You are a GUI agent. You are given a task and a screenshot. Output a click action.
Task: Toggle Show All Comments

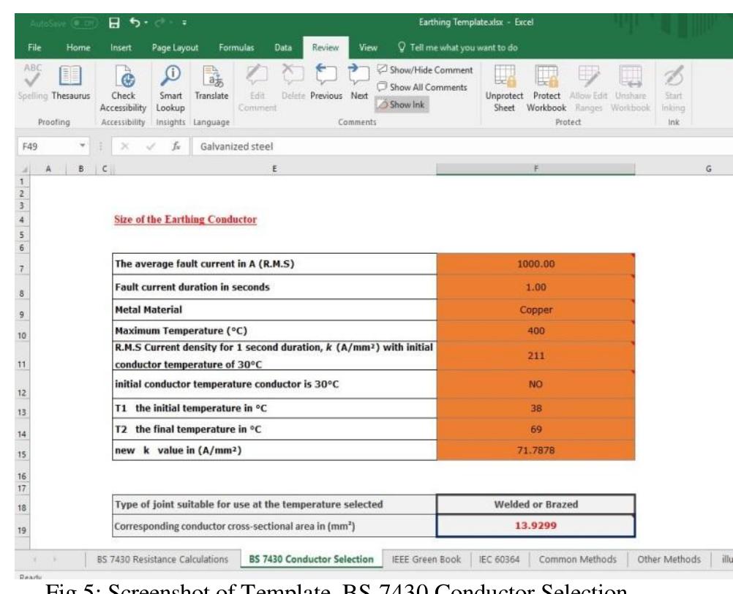click(x=422, y=87)
